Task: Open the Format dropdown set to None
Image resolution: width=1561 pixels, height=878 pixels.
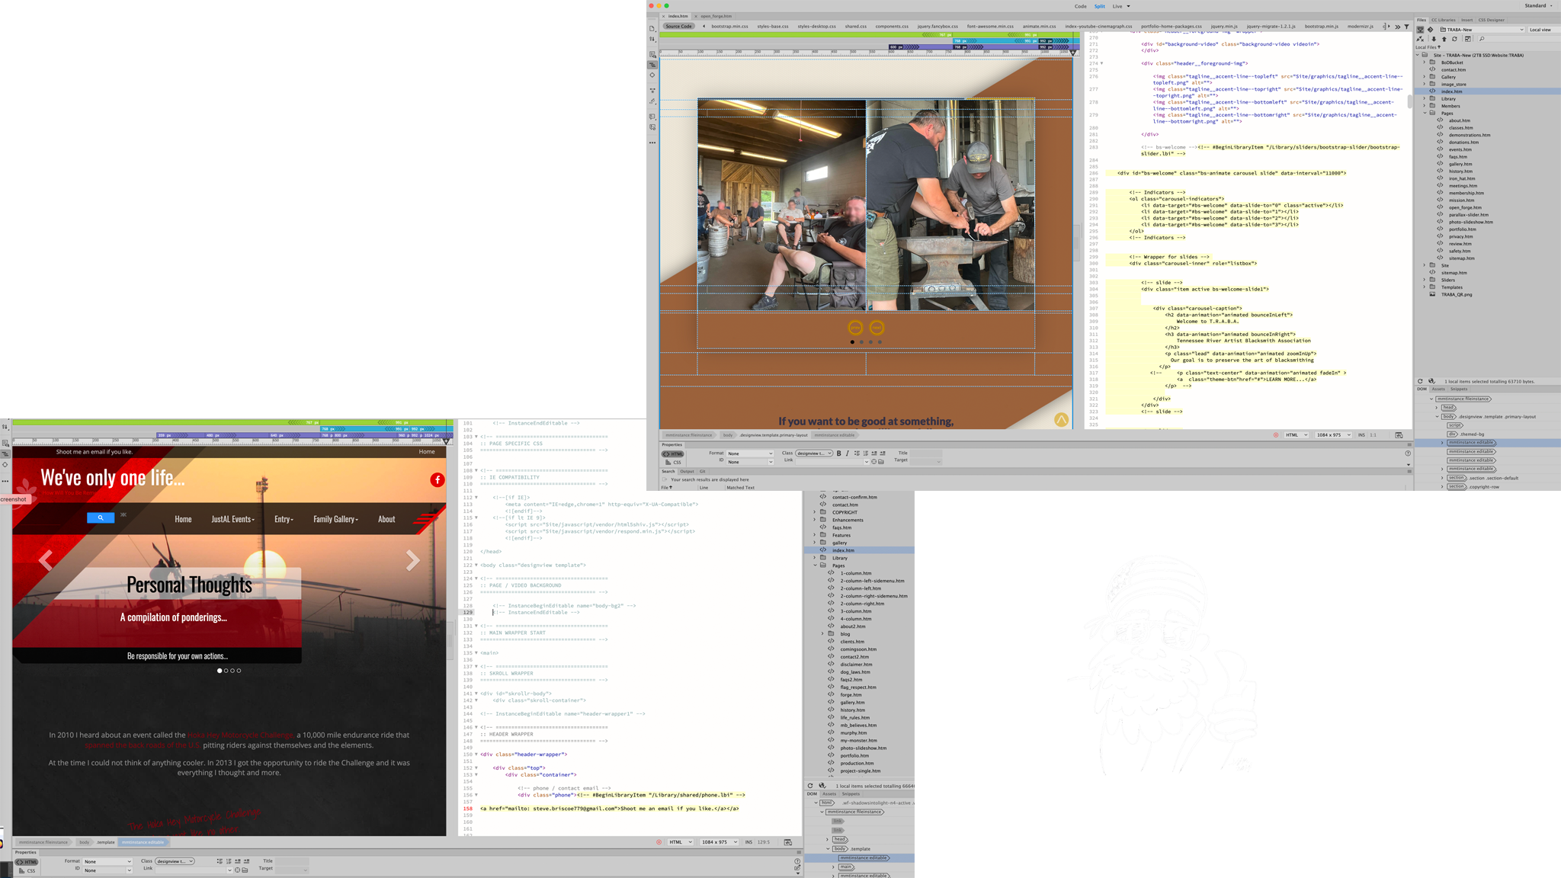Action: click(749, 453)
